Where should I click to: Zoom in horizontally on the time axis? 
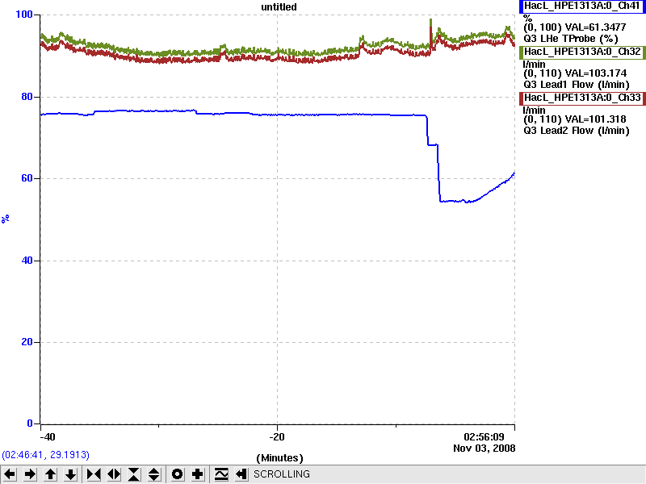(x=94, y=474)
